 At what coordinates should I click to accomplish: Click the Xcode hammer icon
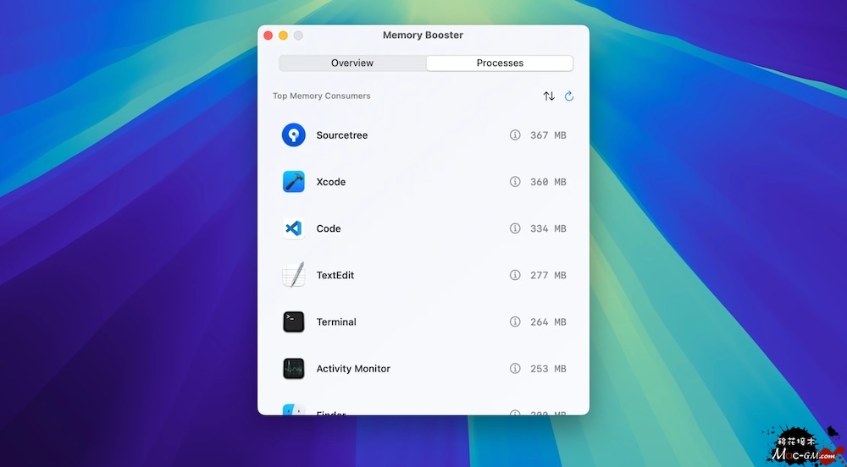click(x=293, y=182)
